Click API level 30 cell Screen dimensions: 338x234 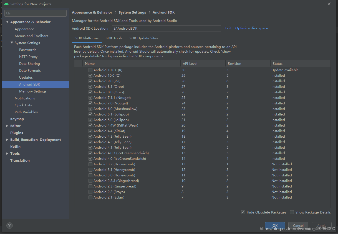183,70
